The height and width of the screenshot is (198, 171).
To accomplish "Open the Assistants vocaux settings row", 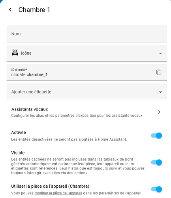I will [86, 112].
